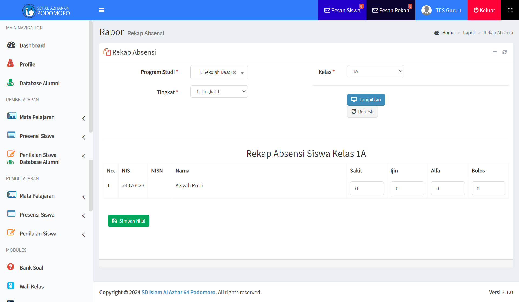The image size is (519, 302).
Task: Open the Pesan Siswa messages menu
Action: click(x=342, y=10)
